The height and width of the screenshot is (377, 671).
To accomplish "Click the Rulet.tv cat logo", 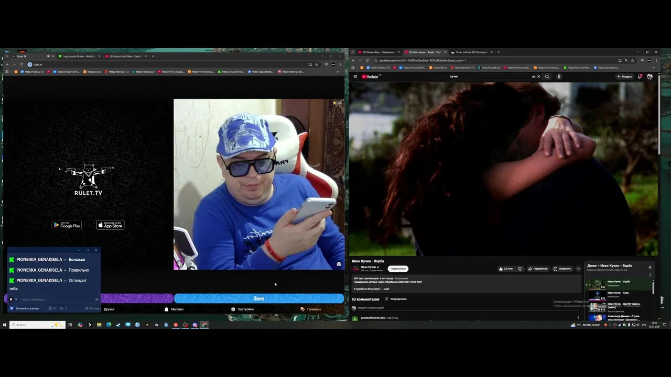I will [x=88, y=180].
